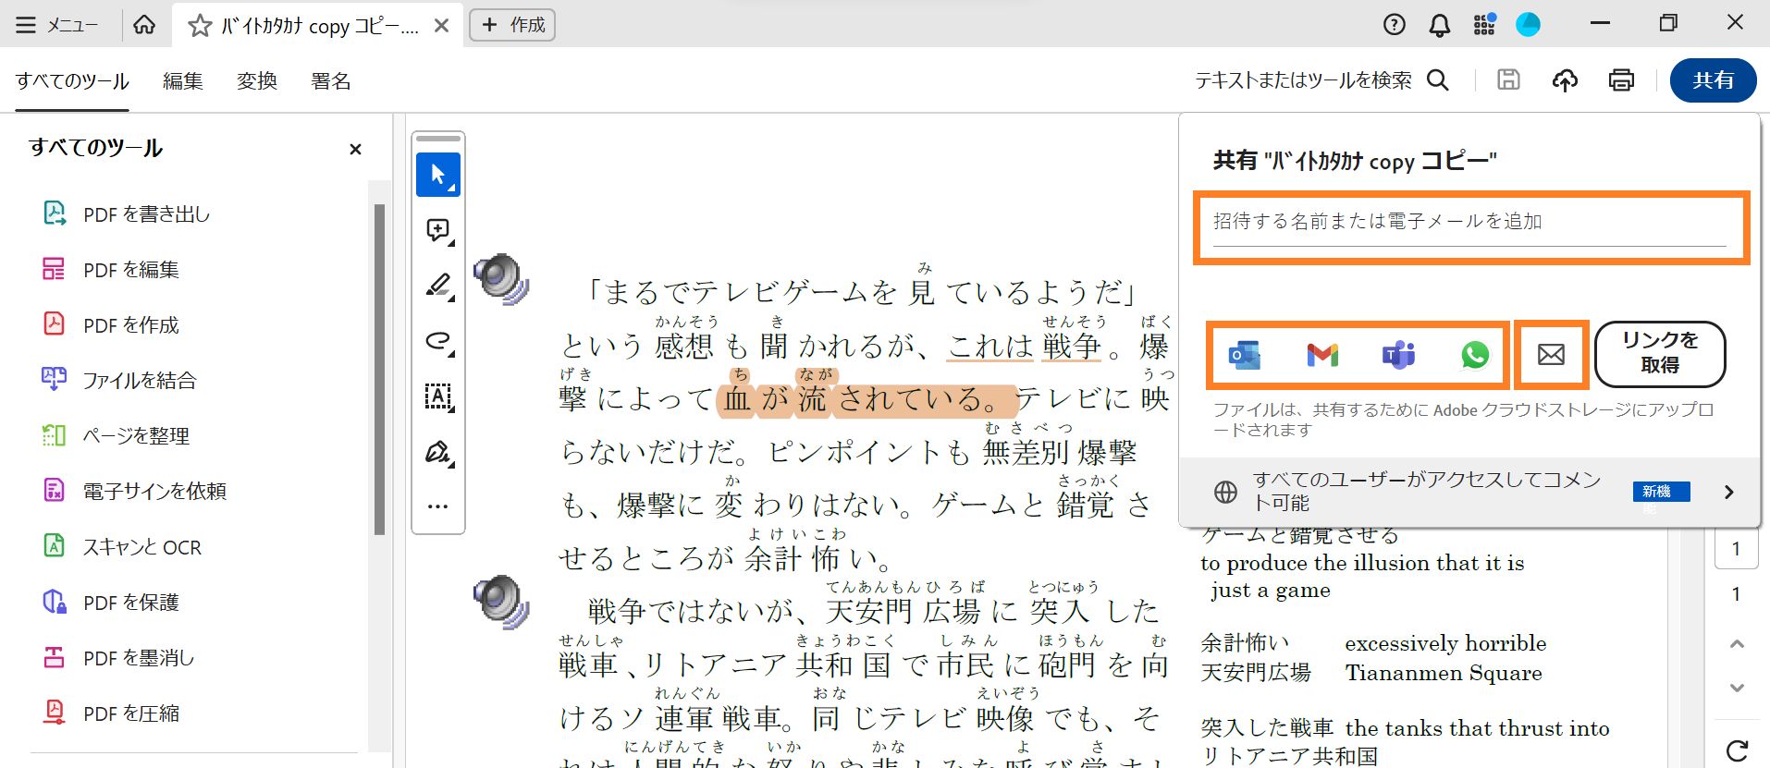
Task: Go to the Home icon
Action: [144, 25]
